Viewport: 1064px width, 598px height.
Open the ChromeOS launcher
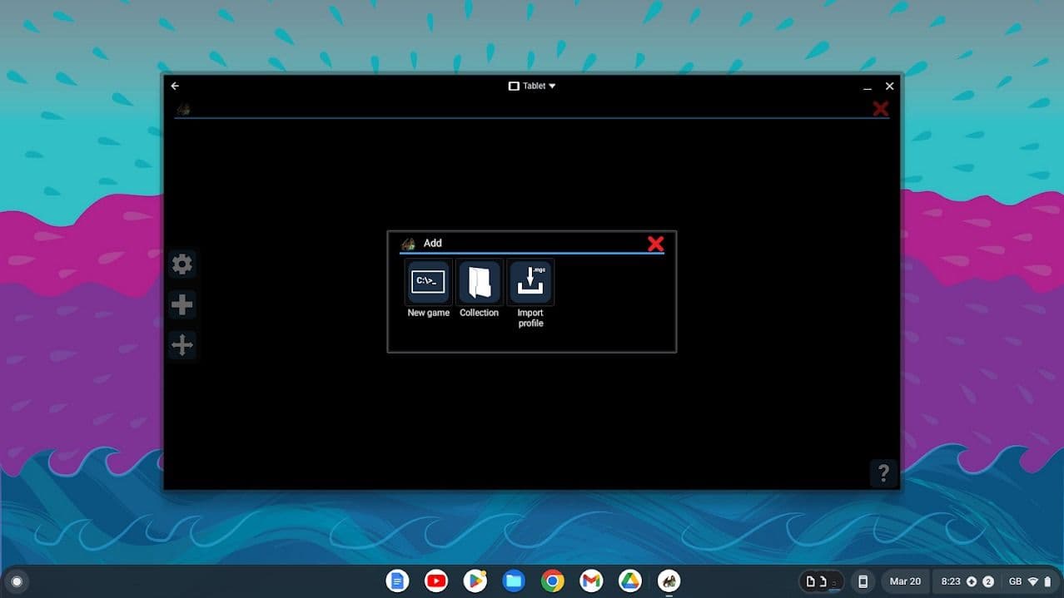[x=17, y=581]
